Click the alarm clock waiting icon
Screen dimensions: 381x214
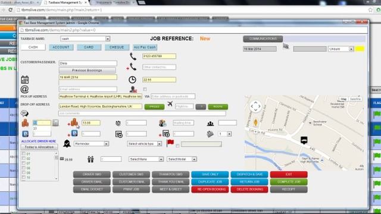(118, 123)
